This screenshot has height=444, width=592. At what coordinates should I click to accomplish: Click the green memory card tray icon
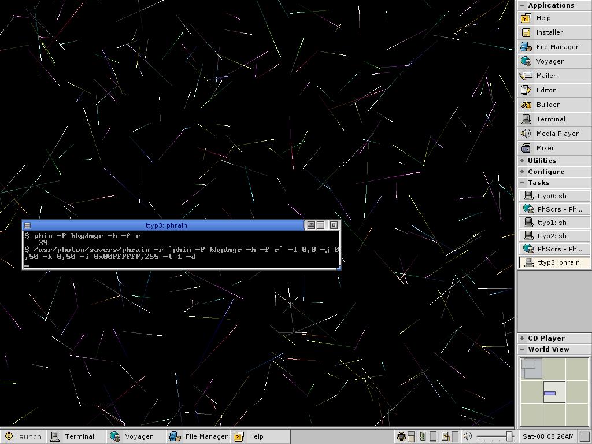pyautogui.click(x=423, y=437)
